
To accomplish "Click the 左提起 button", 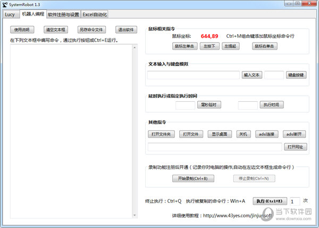I will 231,46.
